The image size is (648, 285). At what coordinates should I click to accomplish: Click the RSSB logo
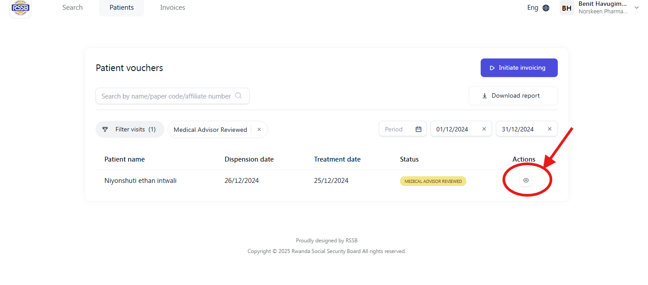coord(20,8)
